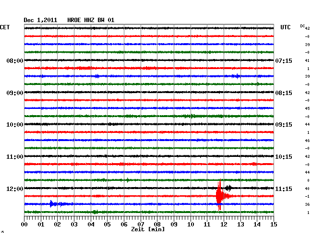The width and height of the screenshot is (312, 237).
Task: Click the "00" minute axis label
Action: click(24, 225)
